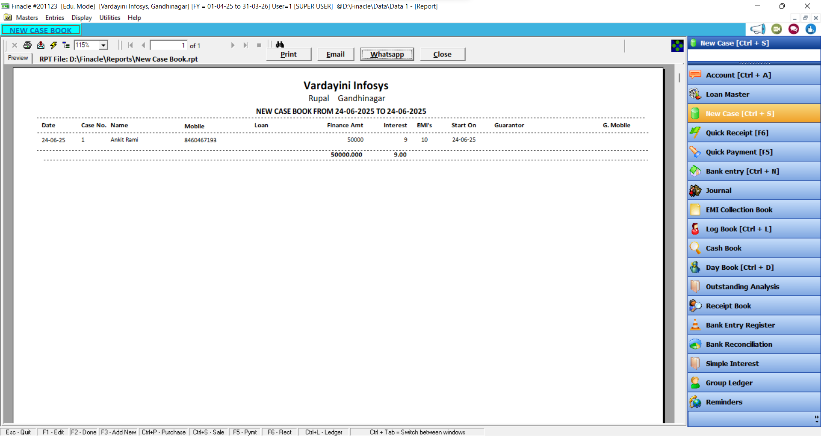Open Bank Reconciliation in the side panel
This screenshot has width=821, height=436.
[738, 344]
